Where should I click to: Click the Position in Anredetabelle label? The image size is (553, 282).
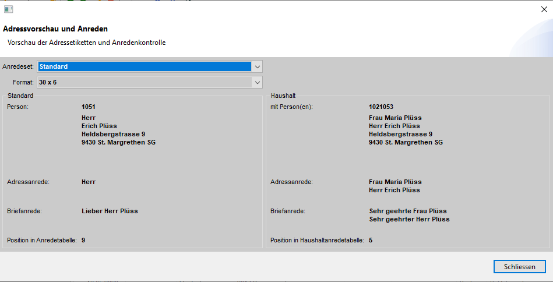coord(41,240)
